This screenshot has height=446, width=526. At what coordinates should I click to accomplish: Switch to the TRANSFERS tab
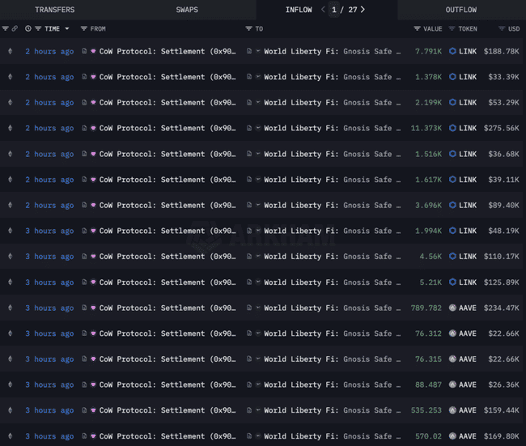pos(55,10)
